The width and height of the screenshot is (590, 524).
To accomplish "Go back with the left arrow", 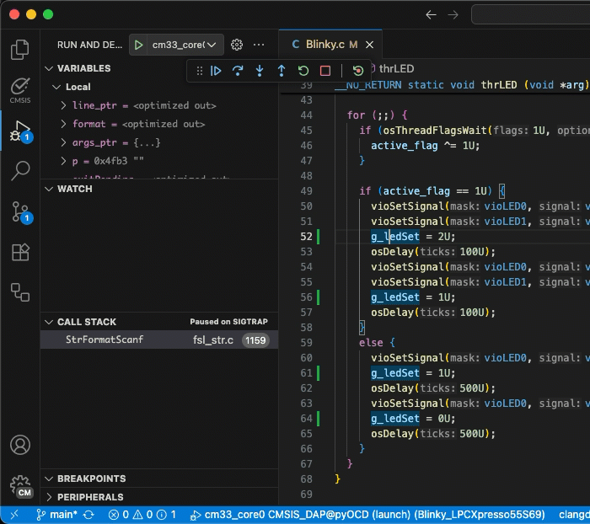I will 431,14.
